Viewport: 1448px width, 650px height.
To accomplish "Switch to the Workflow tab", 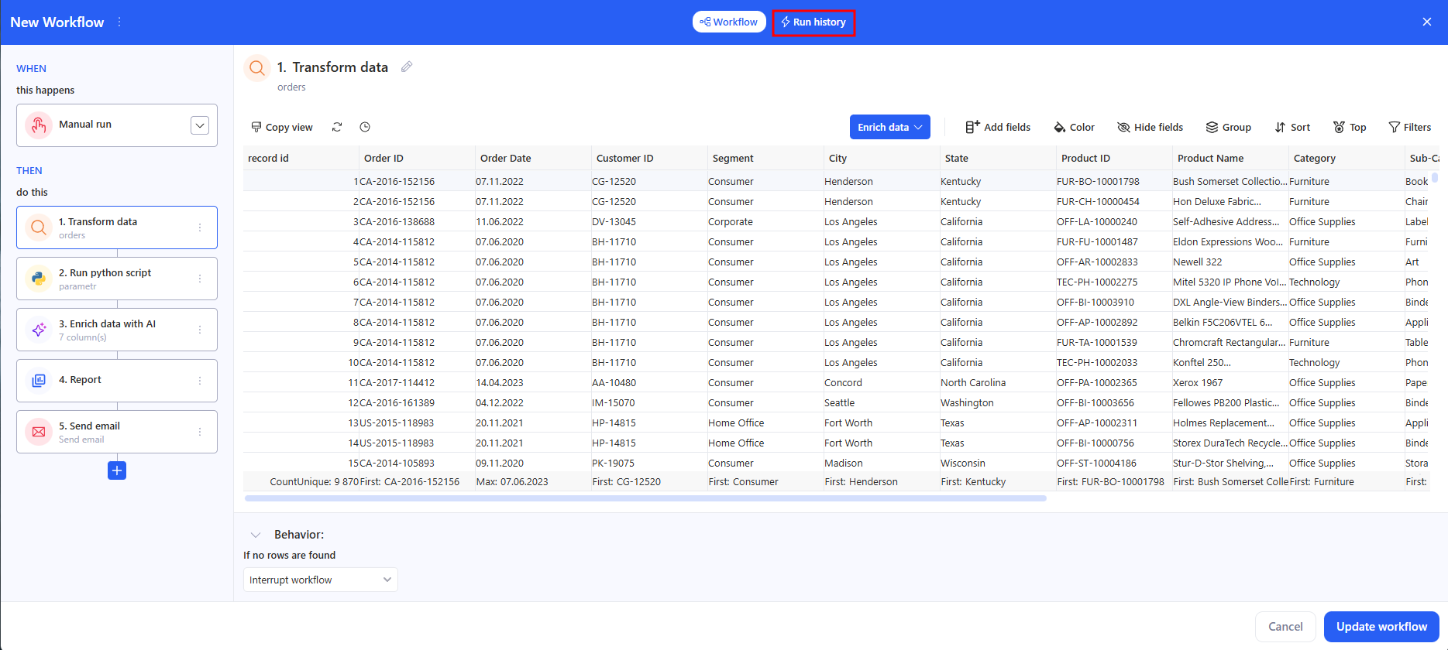I will click(x=729, y=22).
